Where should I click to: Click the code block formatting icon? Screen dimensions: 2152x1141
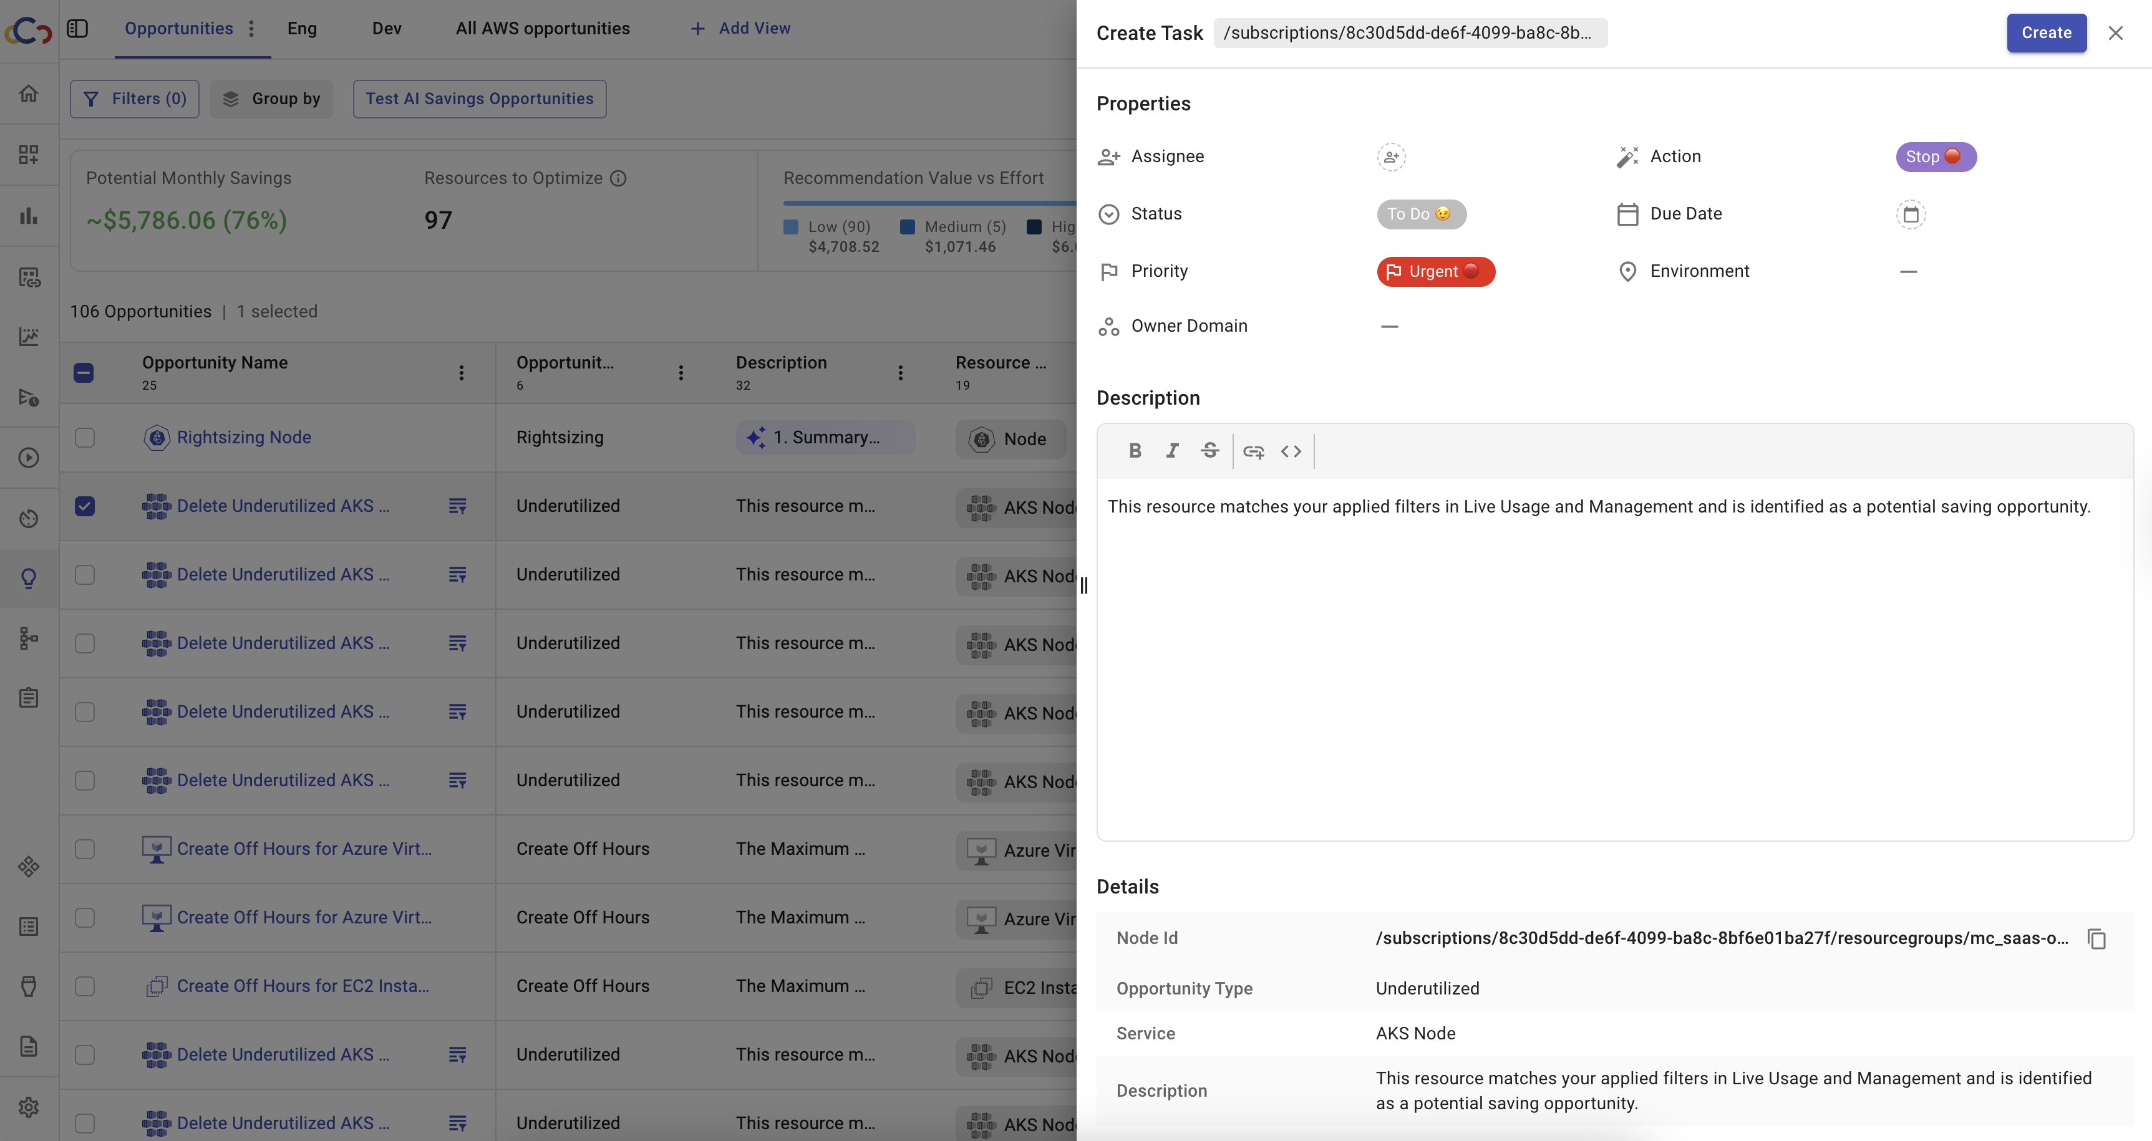tap(1291, 451)
